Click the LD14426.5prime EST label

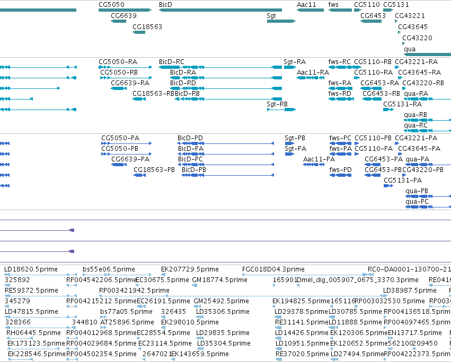302,333
